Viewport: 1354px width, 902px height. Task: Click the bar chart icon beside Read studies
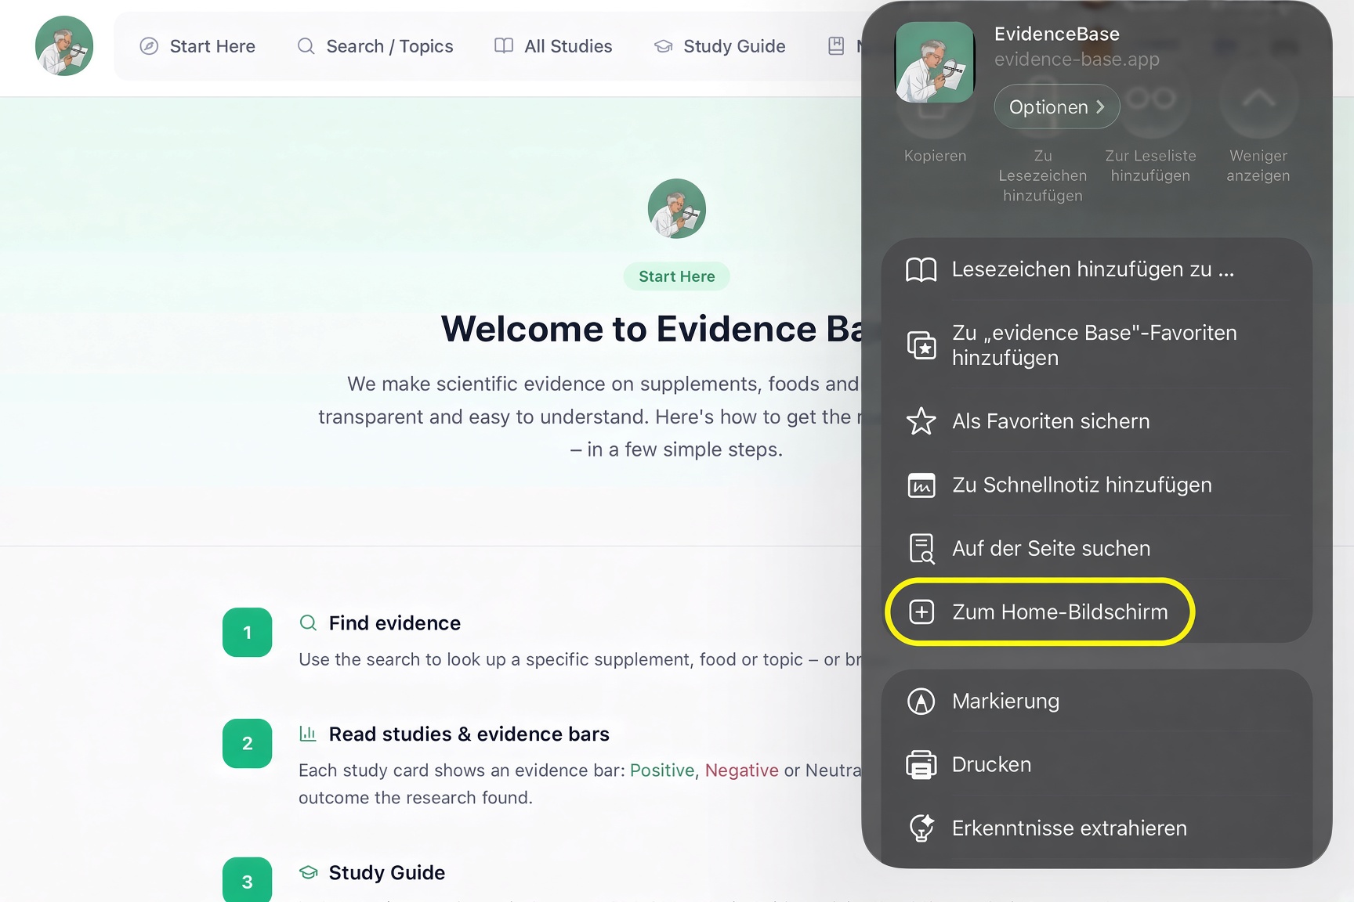tap(308, 734)
